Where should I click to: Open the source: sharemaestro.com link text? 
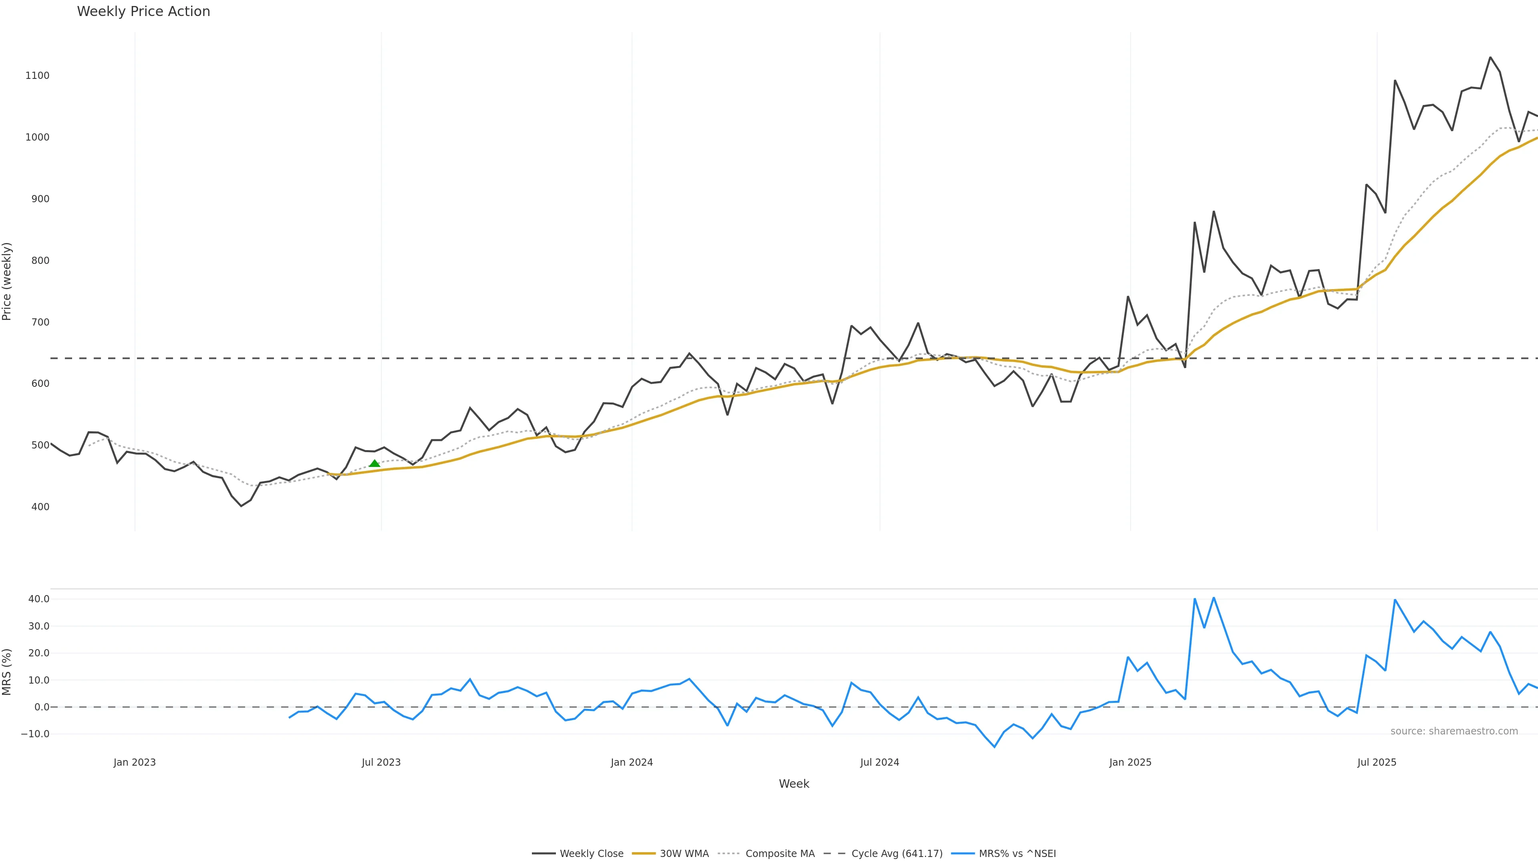(1454, 731)
